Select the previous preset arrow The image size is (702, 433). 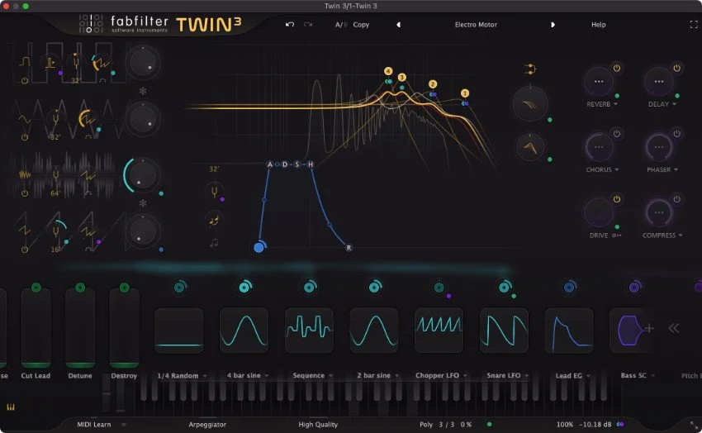pos(398,25)
